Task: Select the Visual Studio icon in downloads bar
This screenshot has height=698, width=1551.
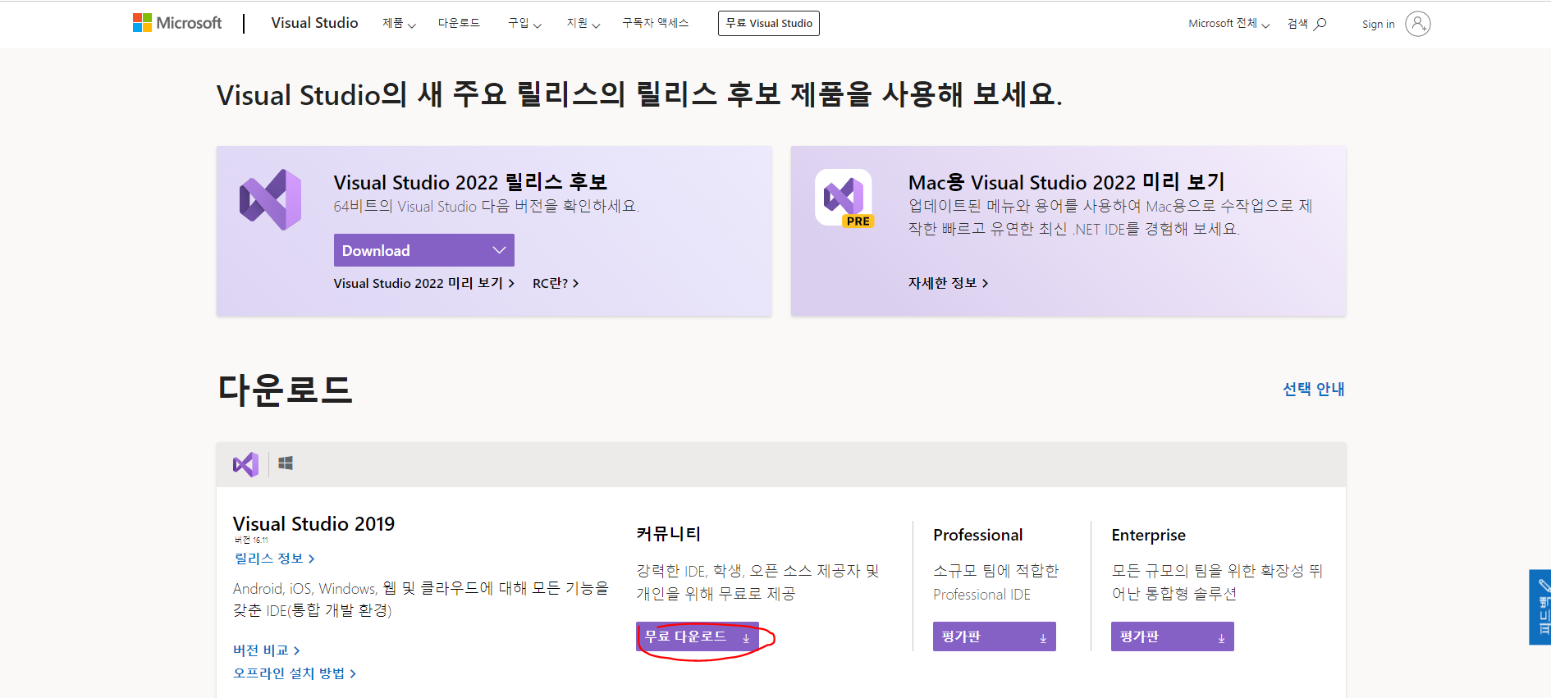Action: point(245,464)
